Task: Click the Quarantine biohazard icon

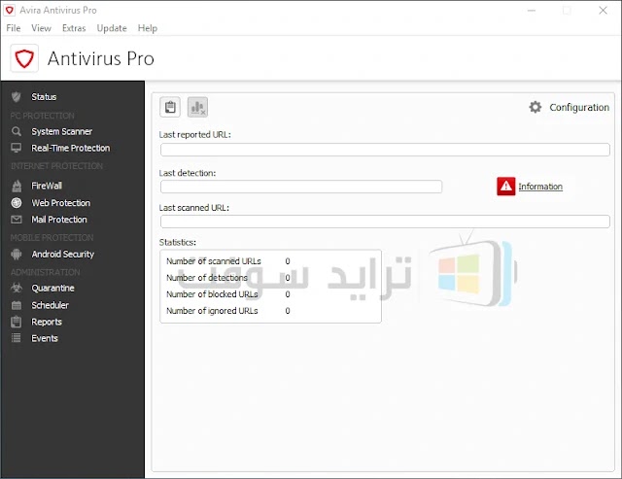Action: click(17, 288)
